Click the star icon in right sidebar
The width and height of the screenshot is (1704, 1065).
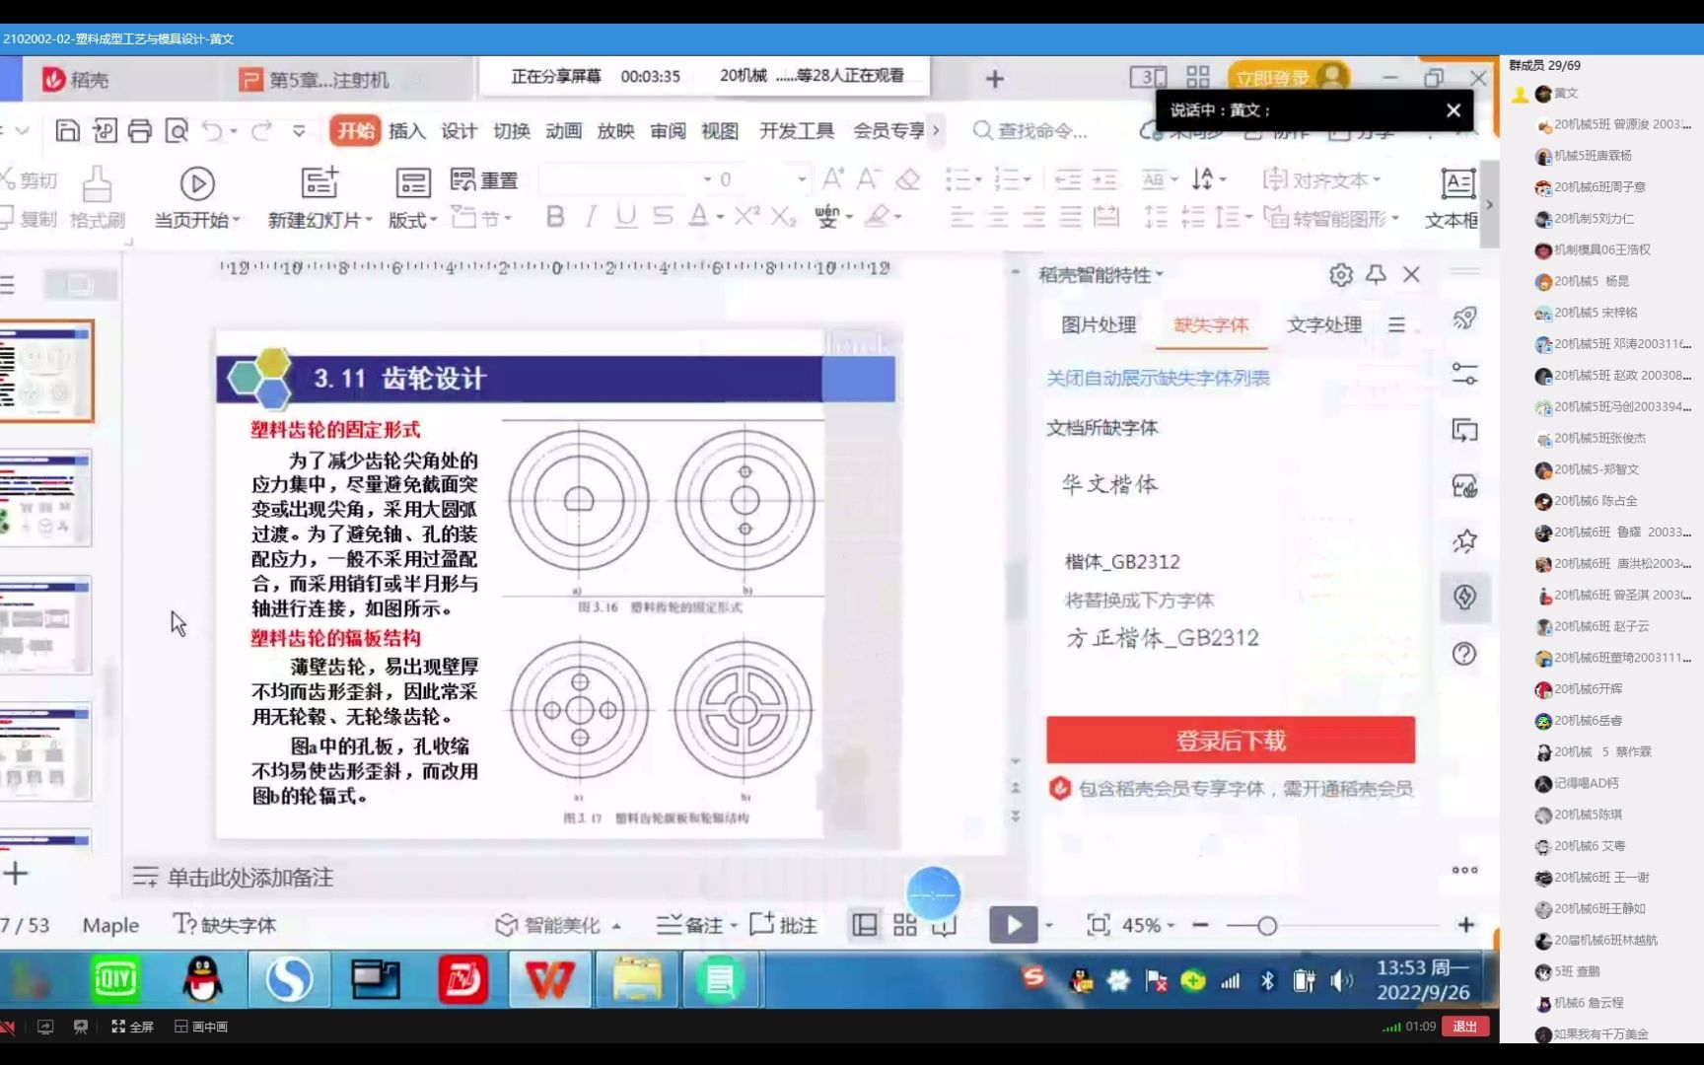pos(1465,540)
